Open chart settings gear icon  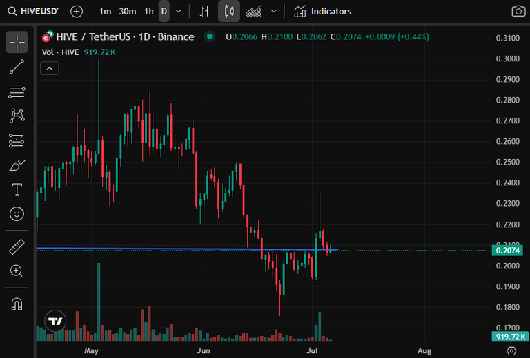click(x=511, y=351)
